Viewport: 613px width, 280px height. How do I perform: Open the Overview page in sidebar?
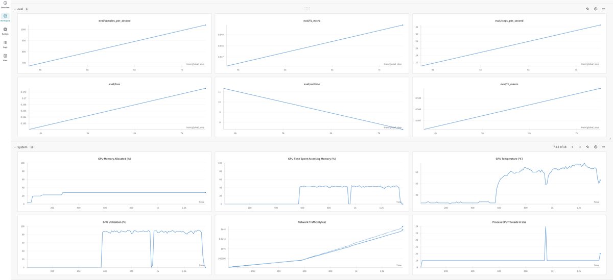[5, 5]
